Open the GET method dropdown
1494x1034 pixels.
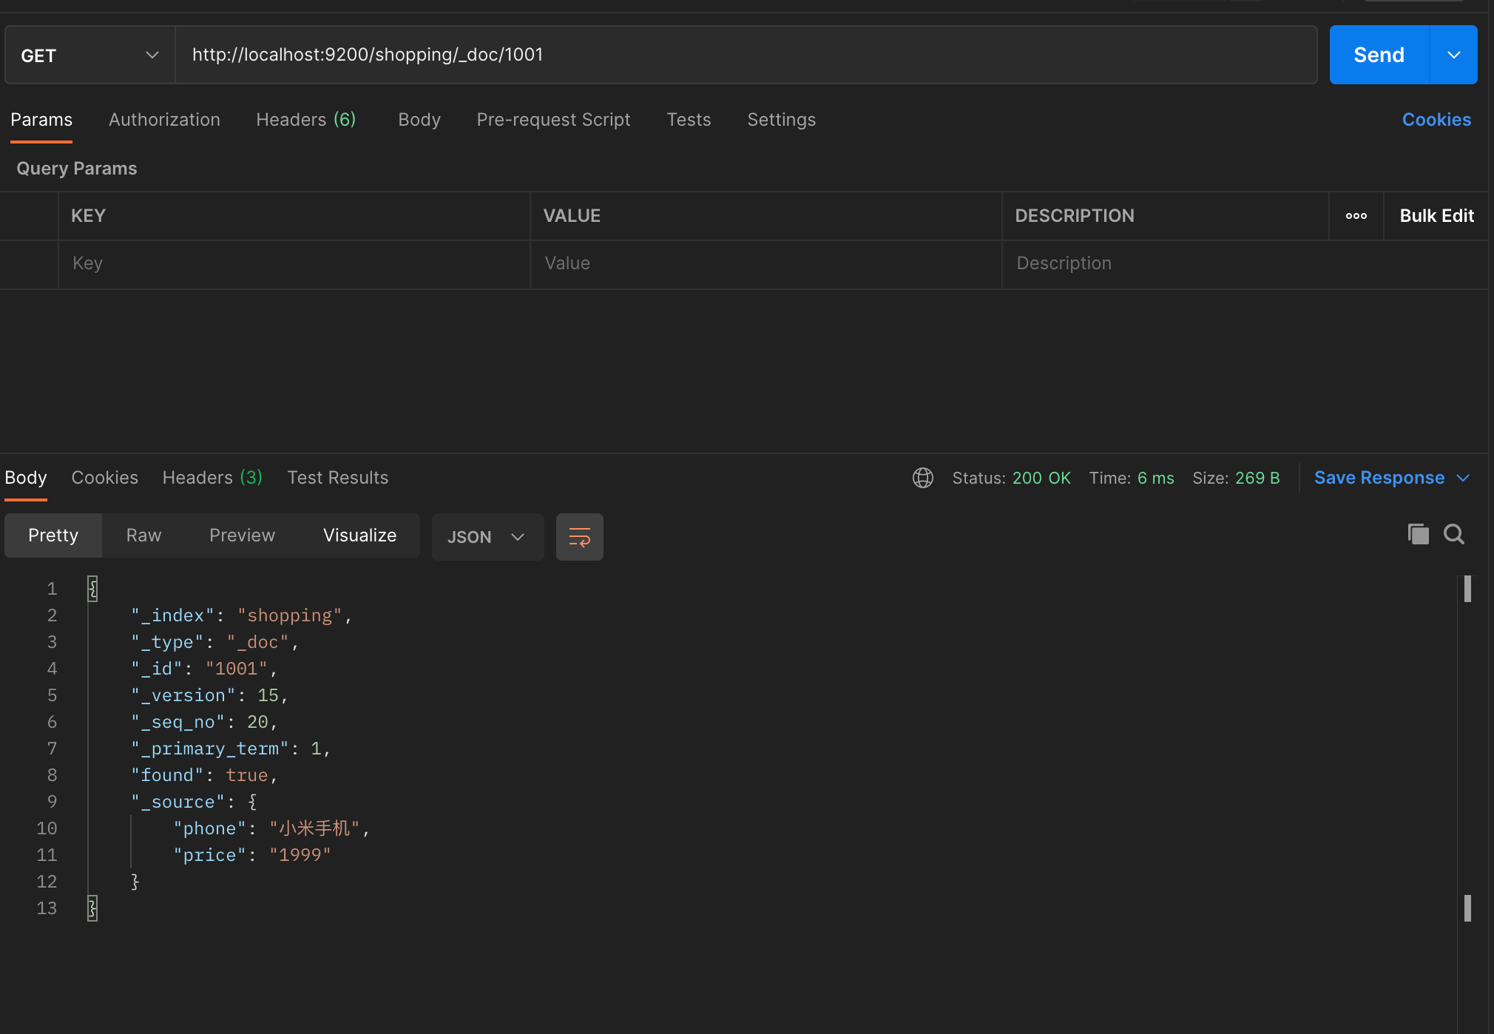90,55
